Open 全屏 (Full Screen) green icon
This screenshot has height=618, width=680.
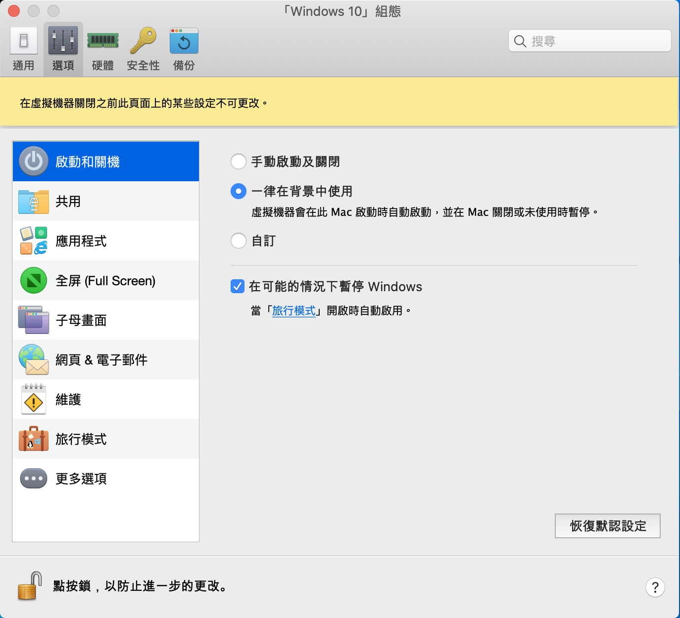pyautogui.click(x=34, y=280)
